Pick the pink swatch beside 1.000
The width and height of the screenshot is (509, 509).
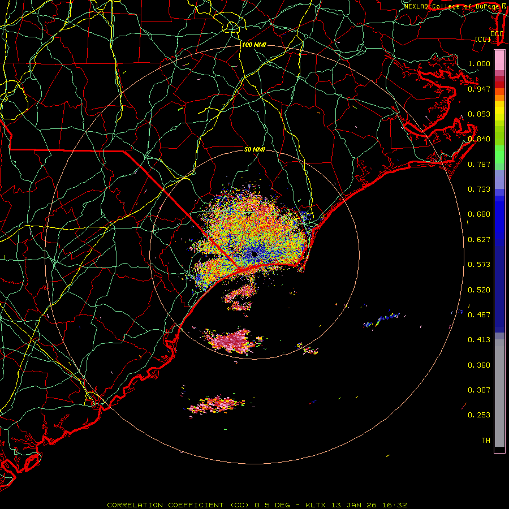(499, 61)
